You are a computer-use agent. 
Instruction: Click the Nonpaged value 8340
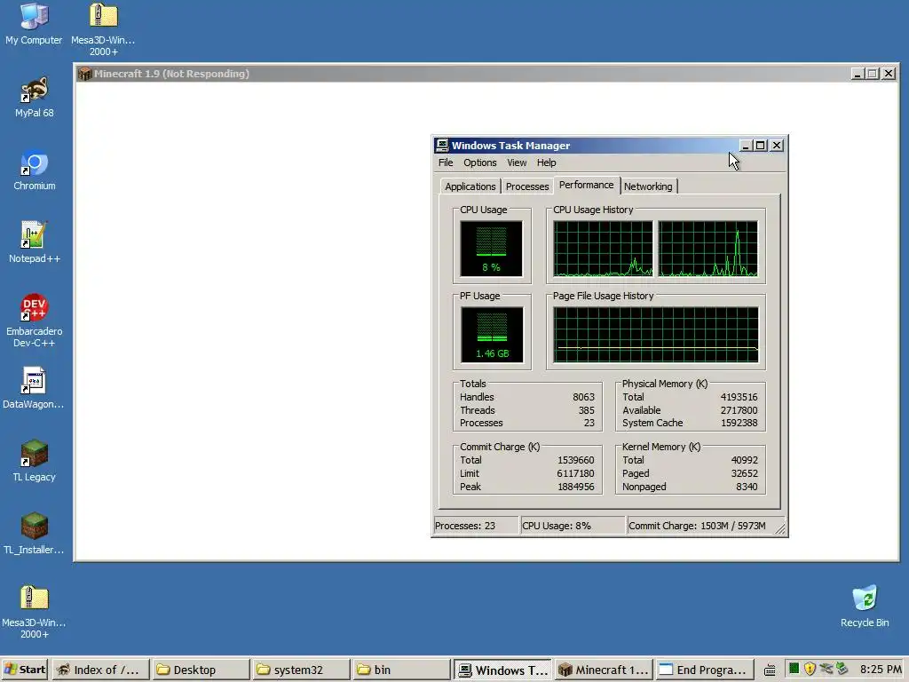(747, 487)
